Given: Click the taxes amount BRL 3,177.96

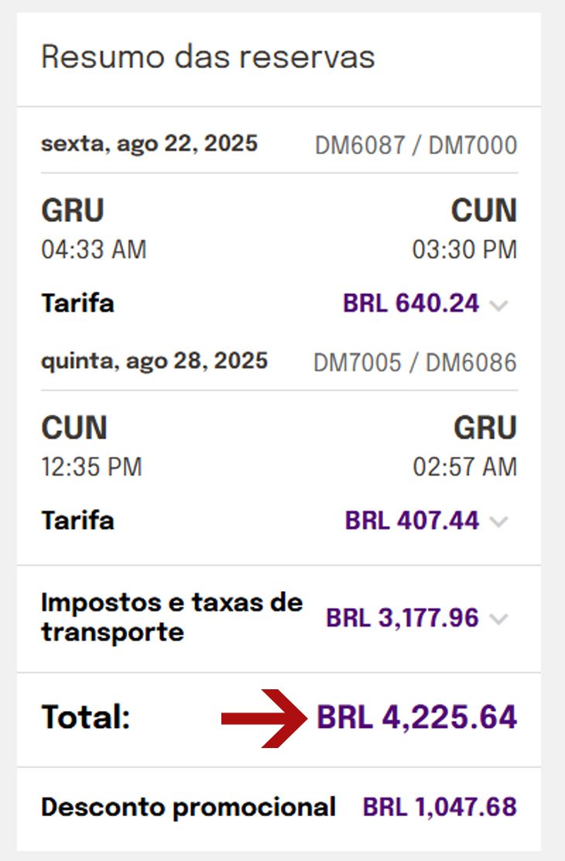Looking at the screenshot, I should [402, 618].
